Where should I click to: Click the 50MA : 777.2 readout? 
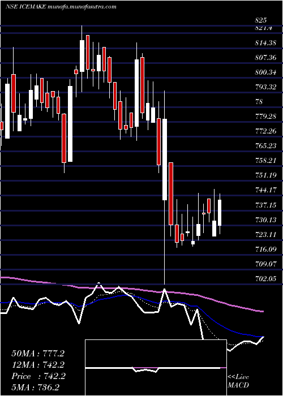pyautogui.click(x=38, y=354)
